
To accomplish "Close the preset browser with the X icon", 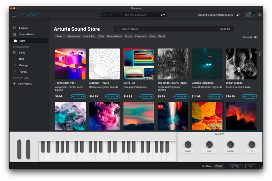I will coord(105,15).
